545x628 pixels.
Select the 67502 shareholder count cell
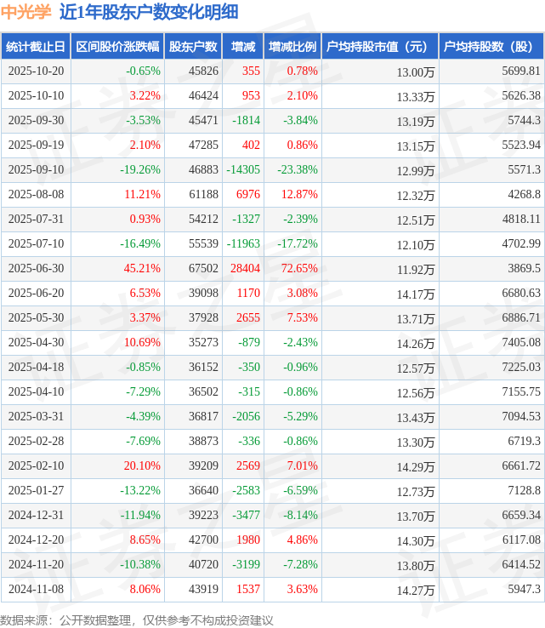[x=203, y=269]
